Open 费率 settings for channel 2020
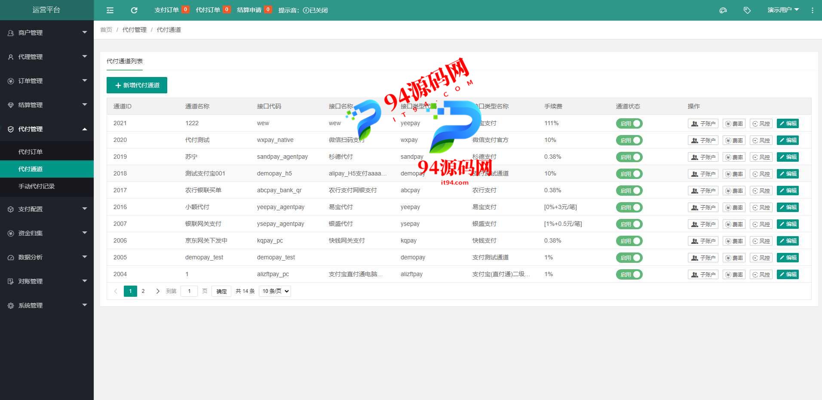 point(734,140)
